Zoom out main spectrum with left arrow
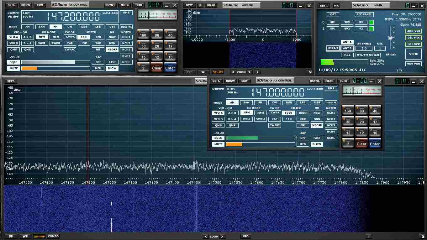This screenshot has width=427, height=240. 206,237
